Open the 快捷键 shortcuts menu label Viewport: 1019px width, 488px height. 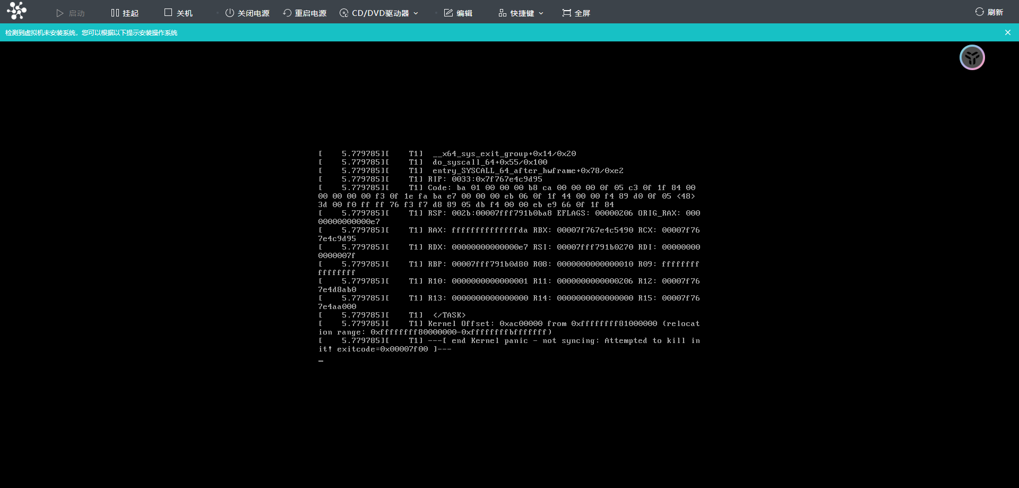point(522,13)
